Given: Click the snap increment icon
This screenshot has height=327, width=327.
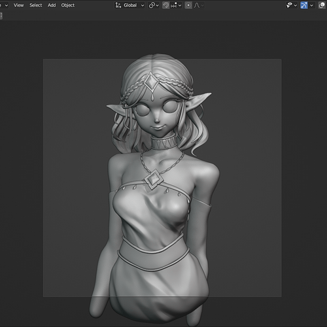Looking at the screenshot, I should [x=174, y=5].
